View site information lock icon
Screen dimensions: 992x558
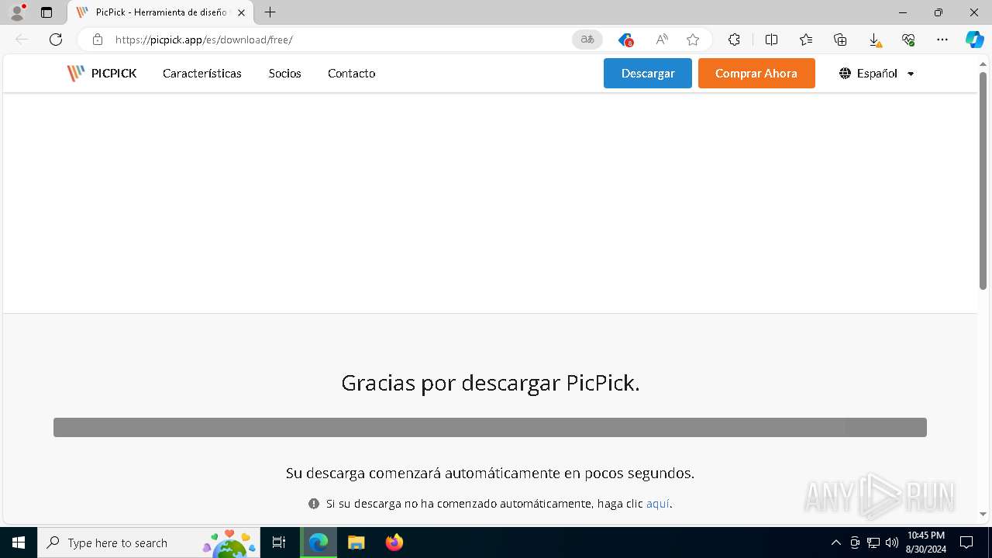[98, 40]
